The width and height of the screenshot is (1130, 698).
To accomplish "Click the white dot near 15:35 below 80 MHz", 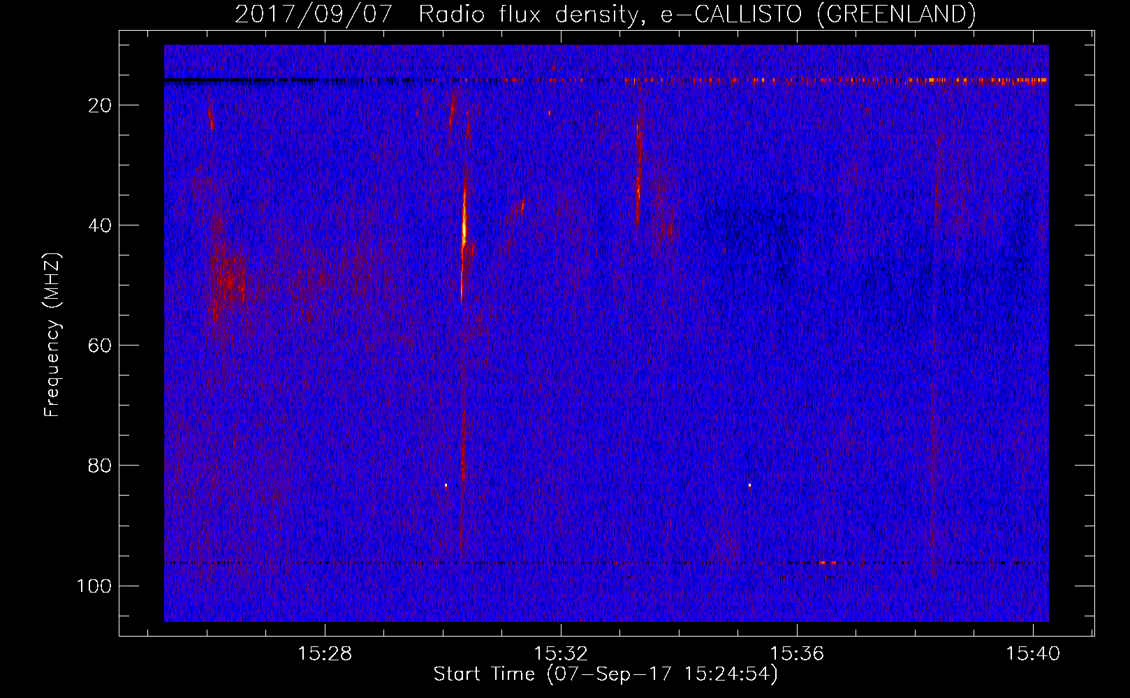I will (x=749, y=485).
